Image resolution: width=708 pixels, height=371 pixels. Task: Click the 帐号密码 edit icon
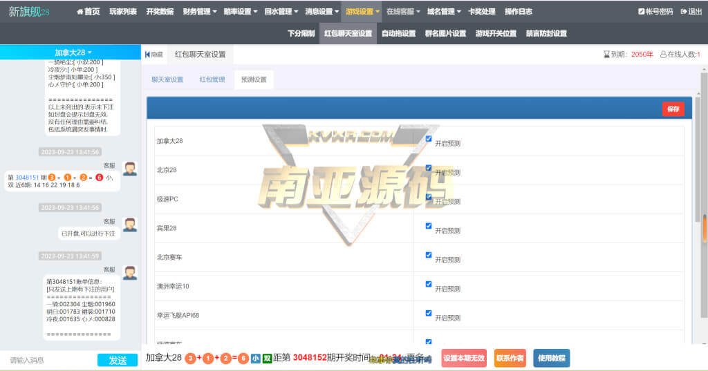click(641, 12)
